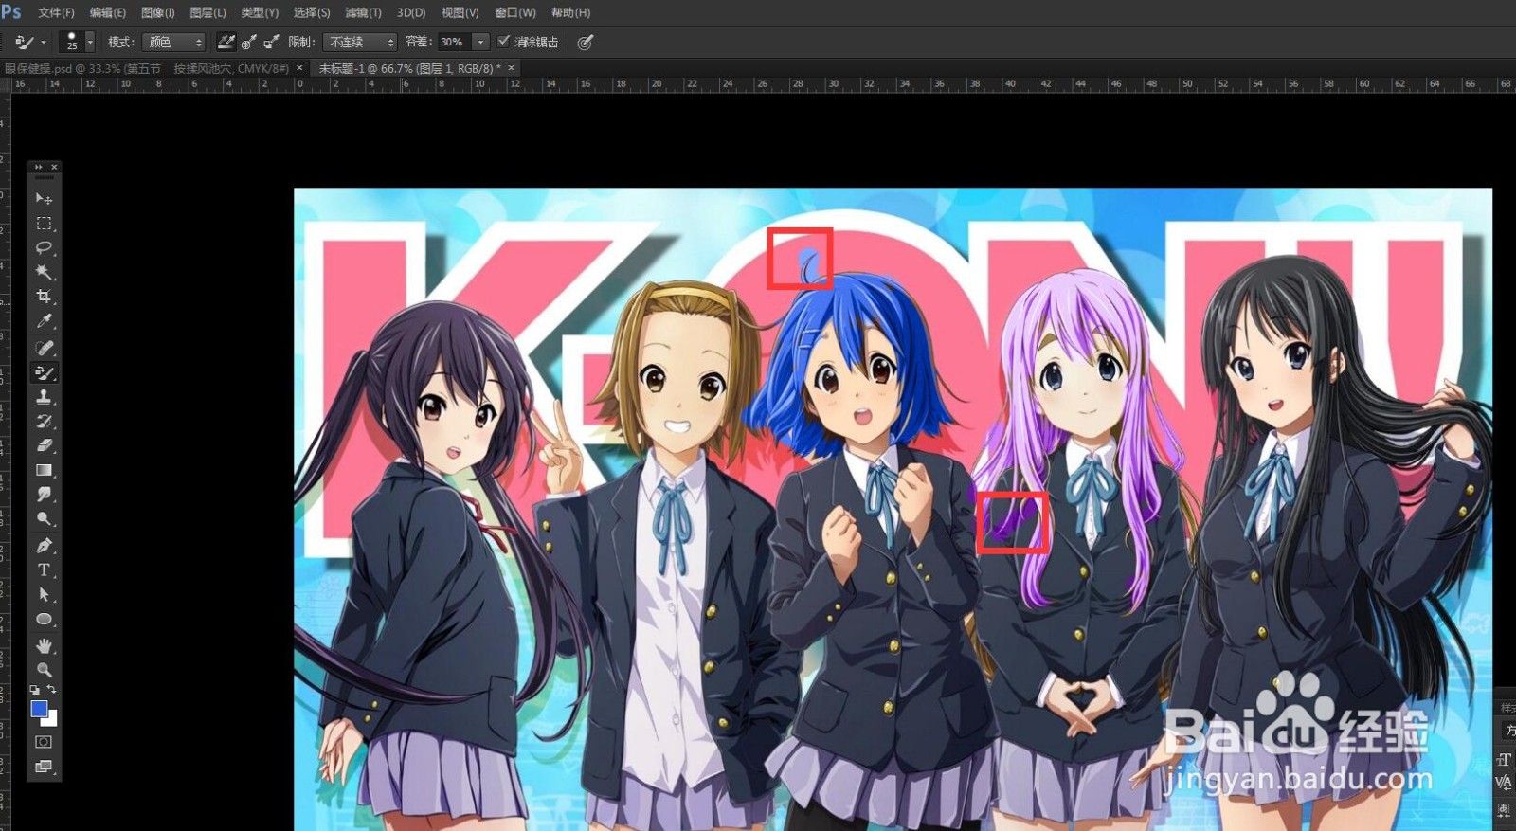The height and width of the screenshot is (831, 1516).
Task: Open the brush preset picker arrow
Action: (x=90, y=42)
